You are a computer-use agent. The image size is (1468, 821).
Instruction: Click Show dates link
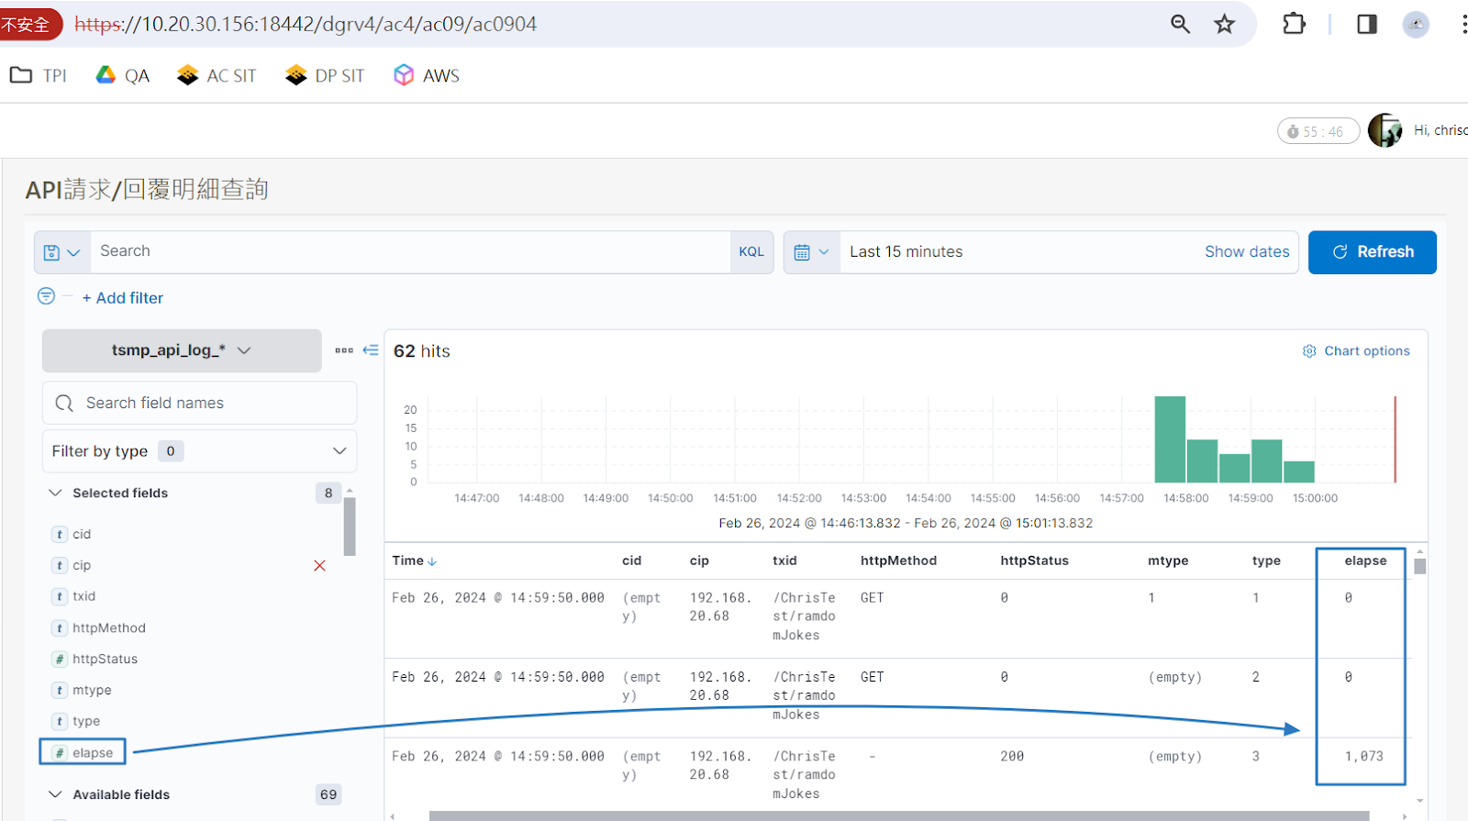1247,251
